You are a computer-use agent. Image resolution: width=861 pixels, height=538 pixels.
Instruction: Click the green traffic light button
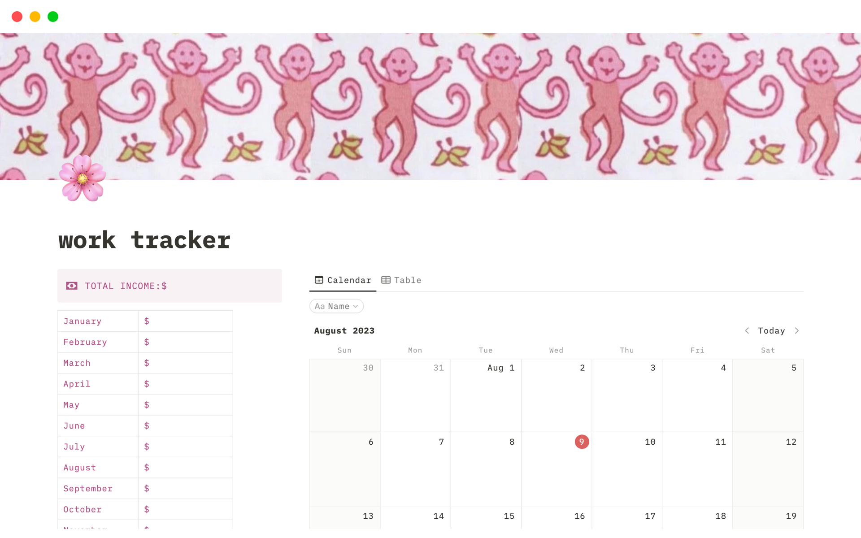tap(52, 17)
